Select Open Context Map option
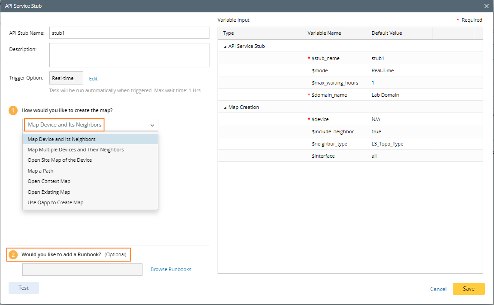 click(49, 181)
